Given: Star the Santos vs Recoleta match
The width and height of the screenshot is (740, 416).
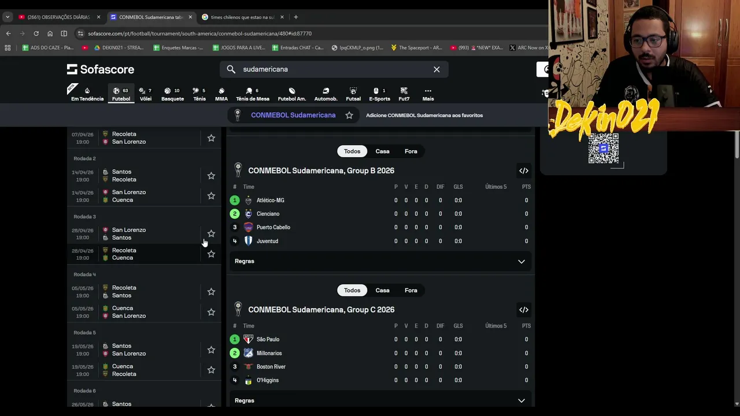Looking at the screenshot, I should click(x=211, y=176).
